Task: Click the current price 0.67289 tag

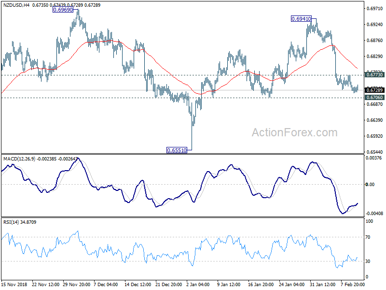Action: [374, 90]
